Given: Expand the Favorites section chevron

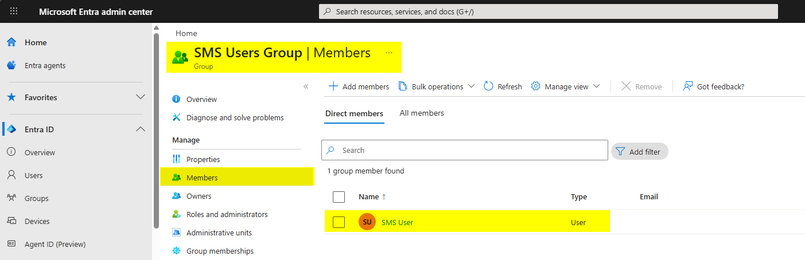Looking at the screenshot, I should pyautogui.click(x=140, y=97).
